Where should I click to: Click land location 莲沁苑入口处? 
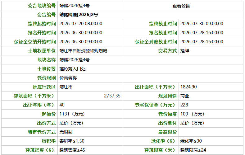click(72, 69)
